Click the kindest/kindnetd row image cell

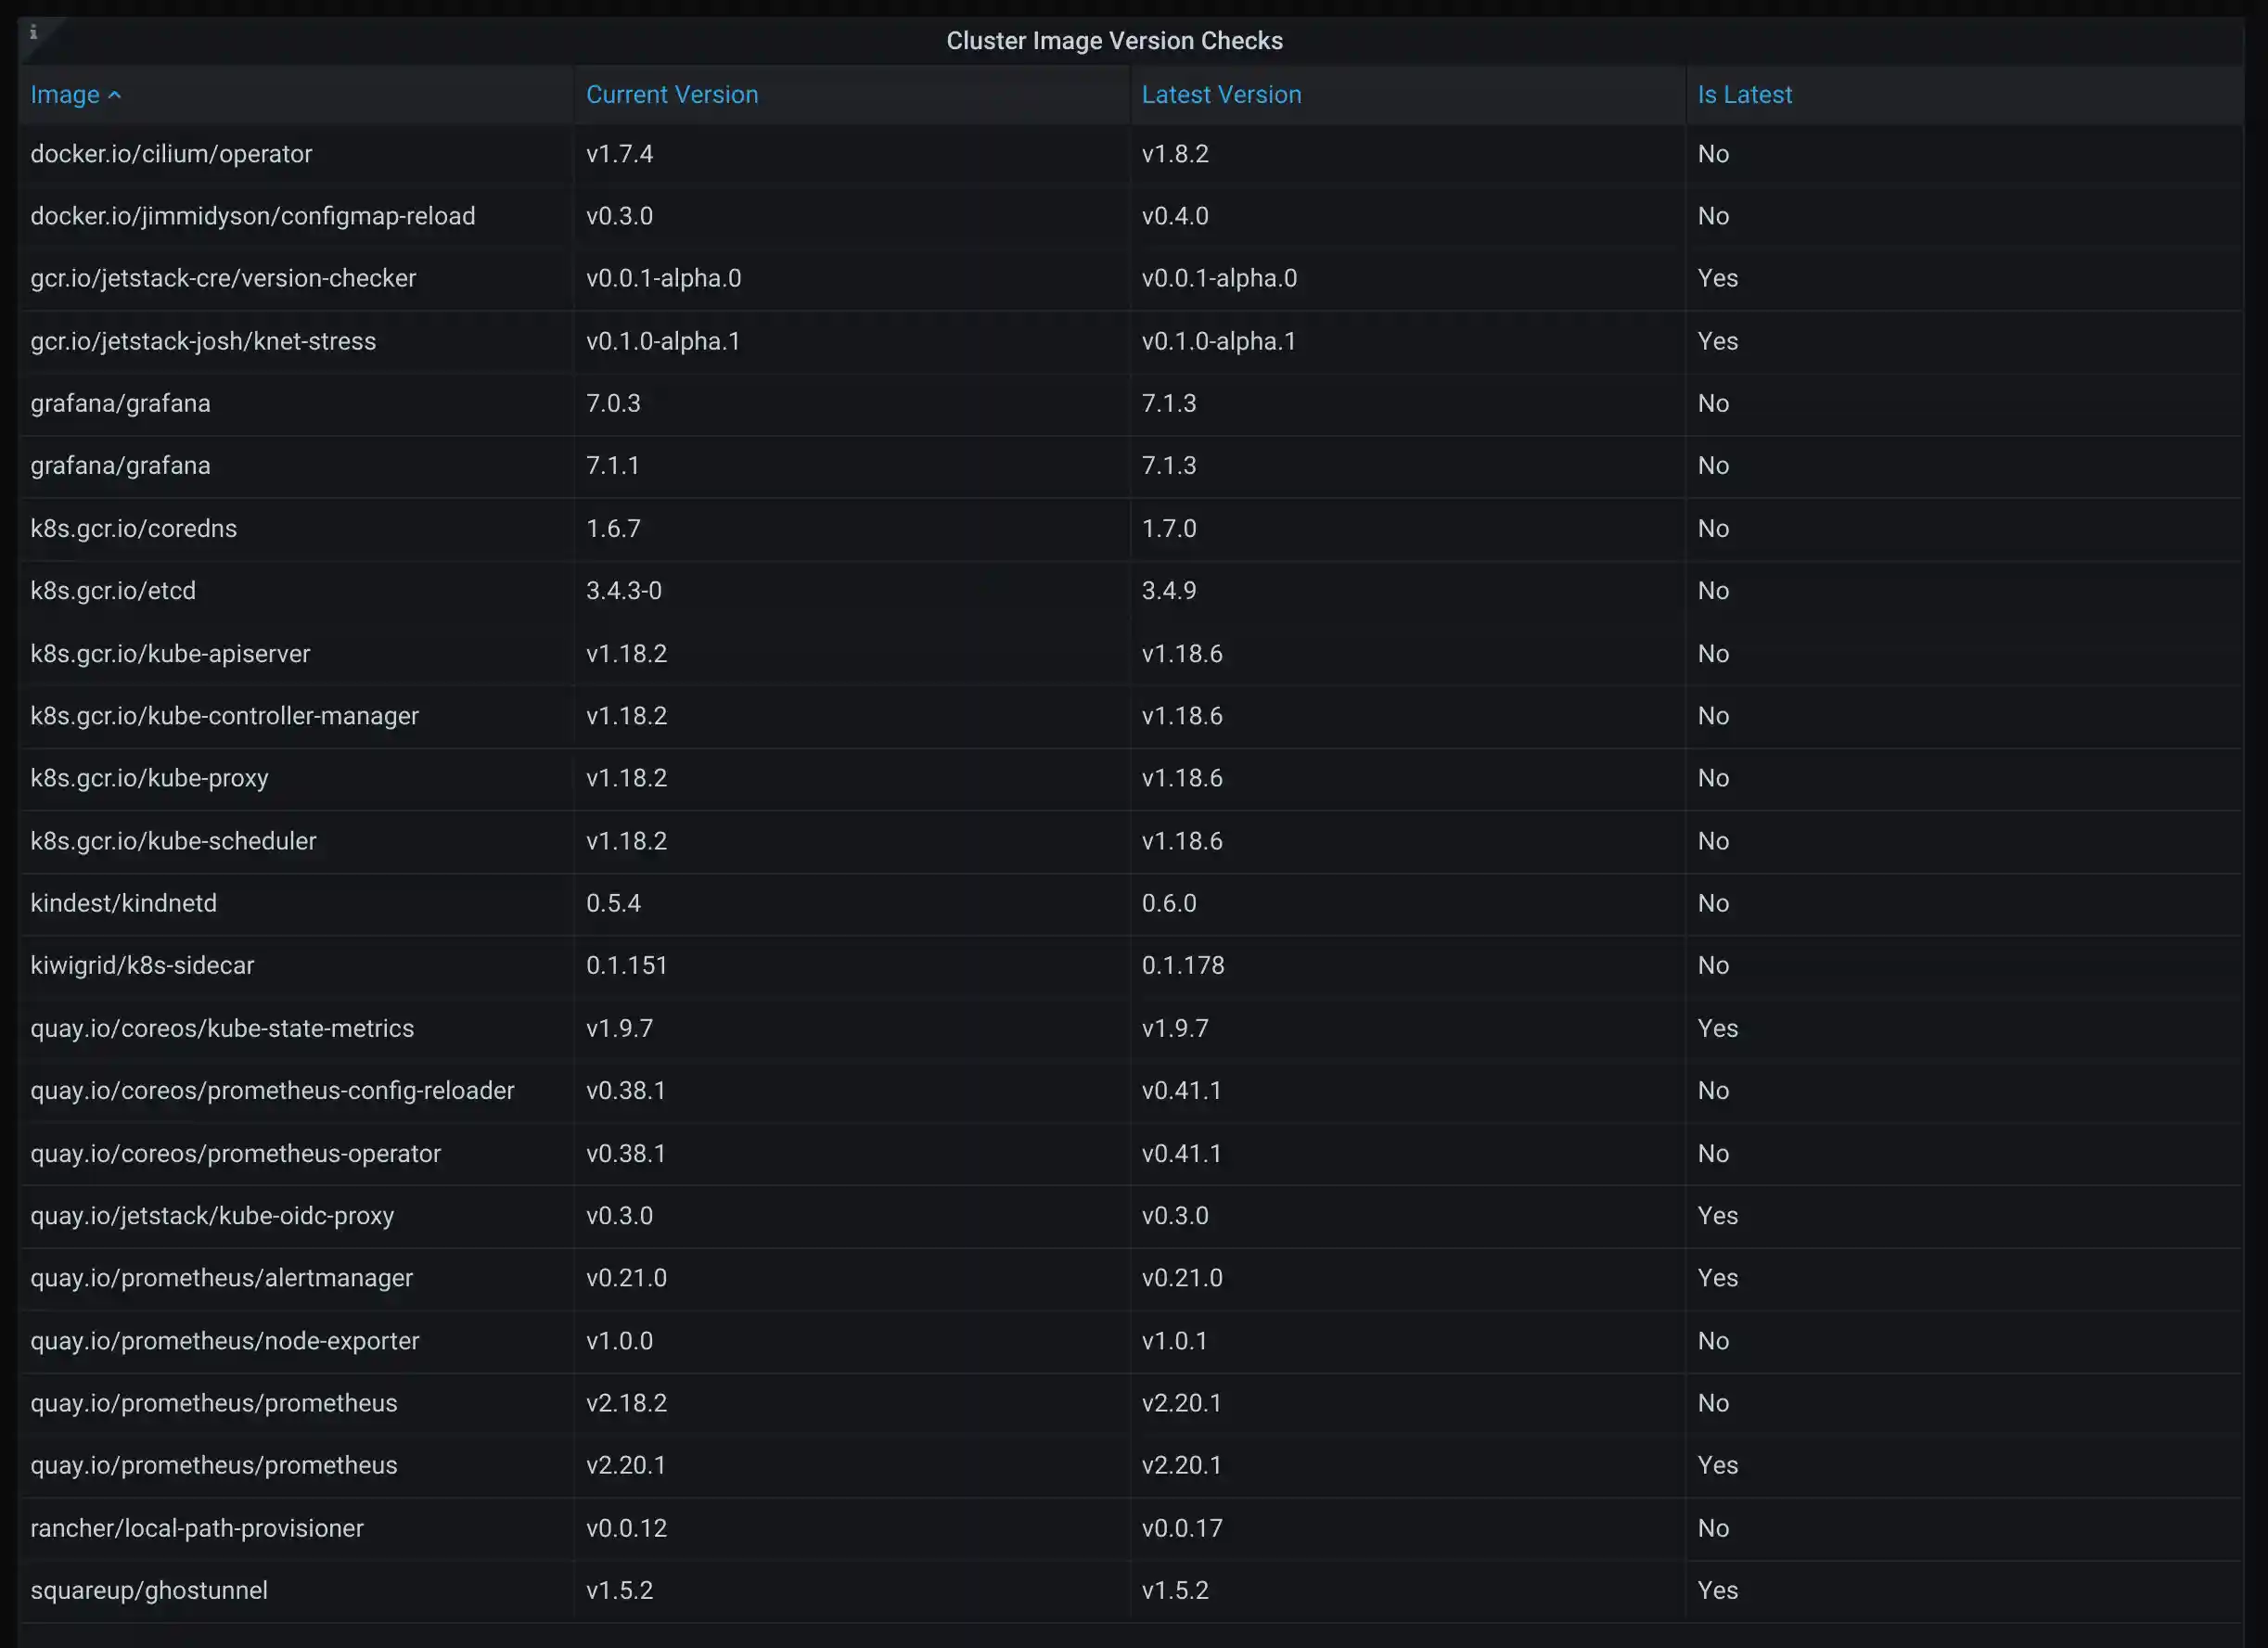[x=124, y=903]
